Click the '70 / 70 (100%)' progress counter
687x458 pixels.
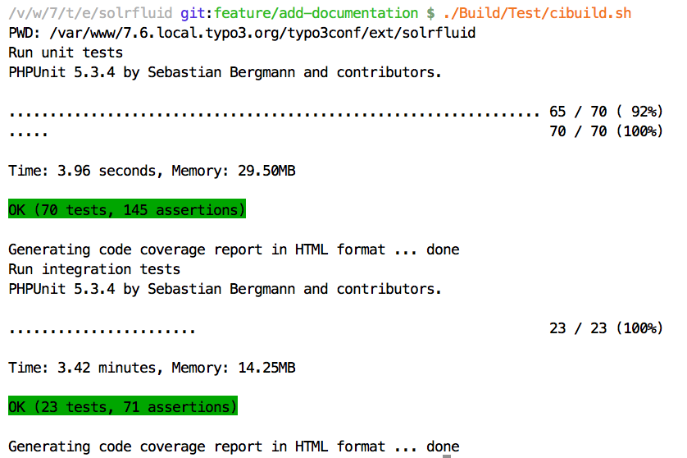click(606, 131)
